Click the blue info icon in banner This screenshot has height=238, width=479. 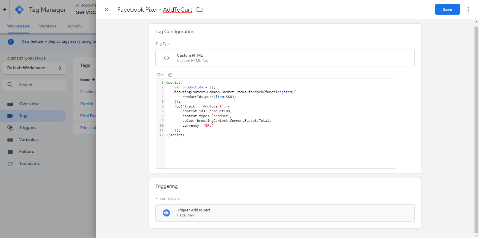pos(11,42)
